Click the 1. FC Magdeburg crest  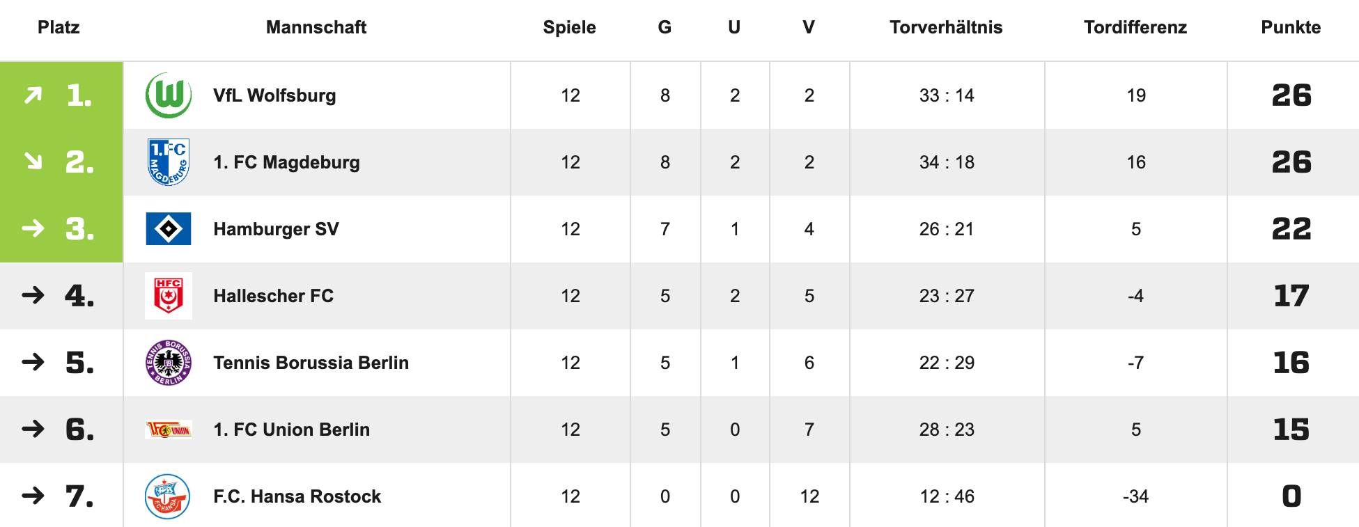pyautogui.click(x=169, y=162)
